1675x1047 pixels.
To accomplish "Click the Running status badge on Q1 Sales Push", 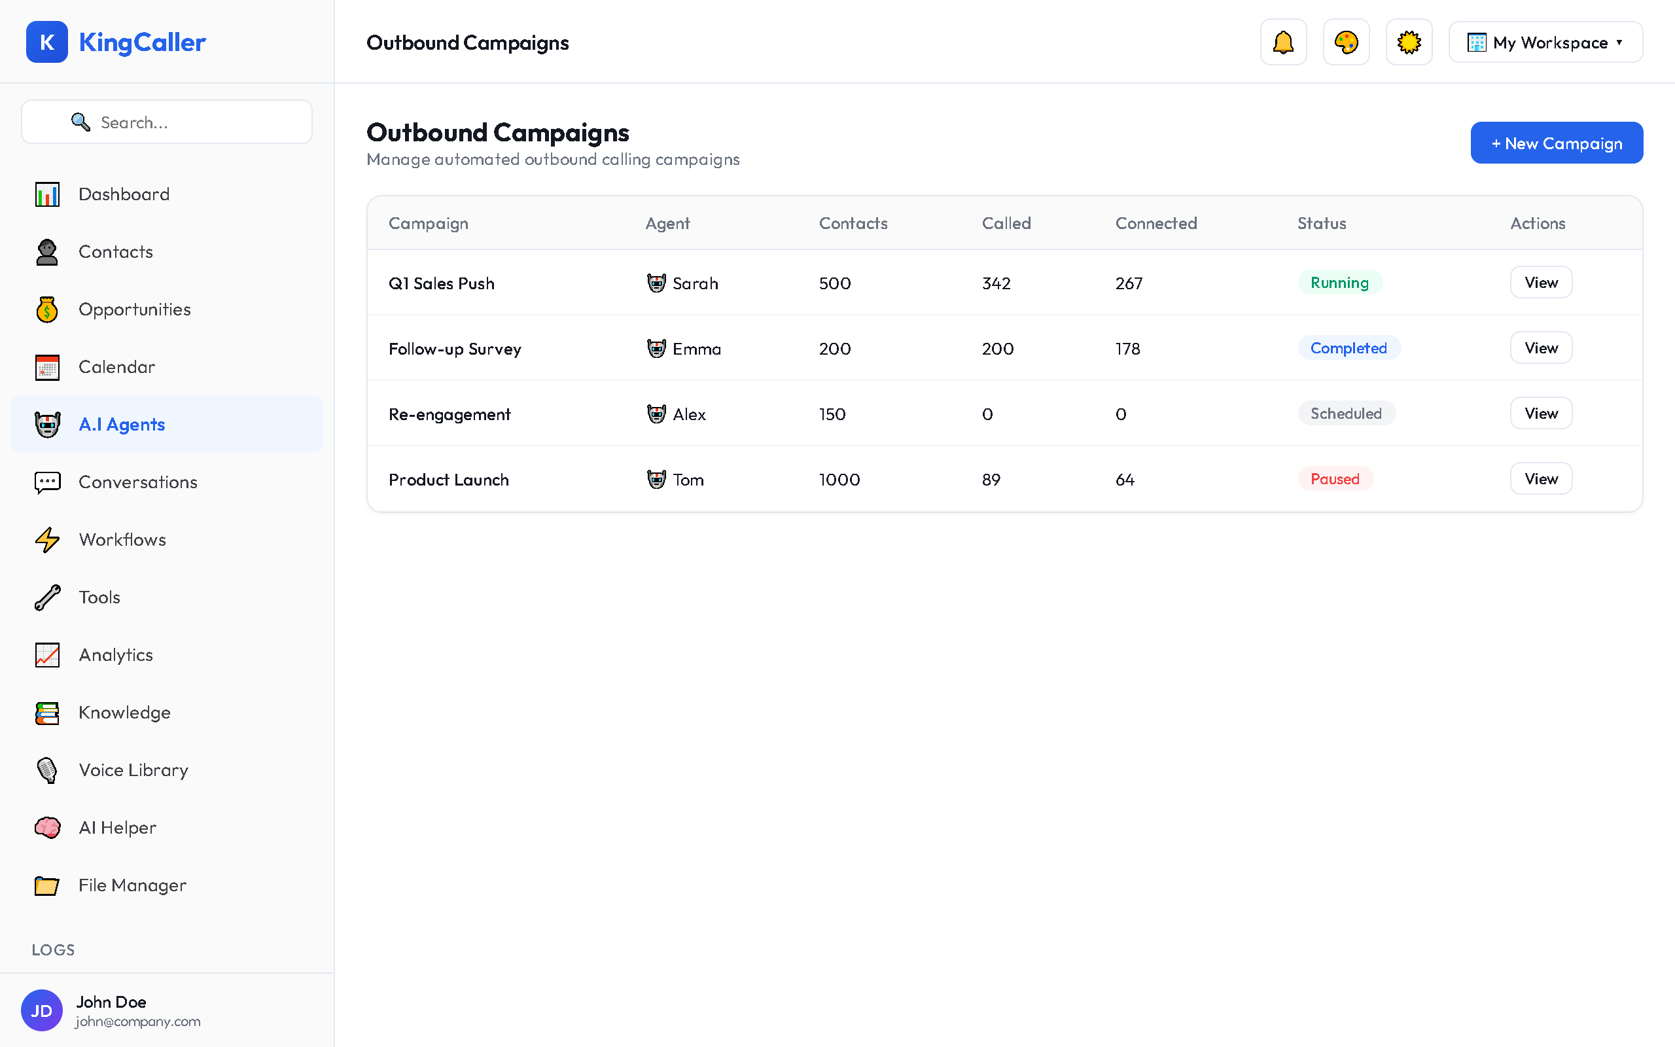I will 1339,283.
